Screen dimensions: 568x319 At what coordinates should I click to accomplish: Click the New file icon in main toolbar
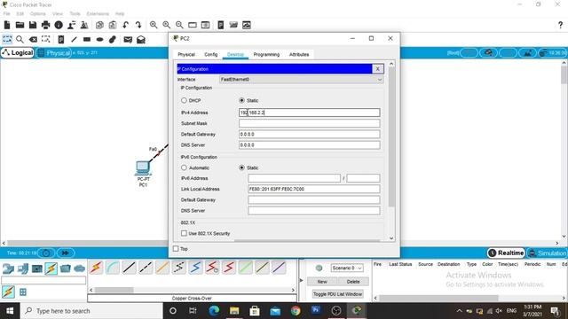tap(7, 25)
